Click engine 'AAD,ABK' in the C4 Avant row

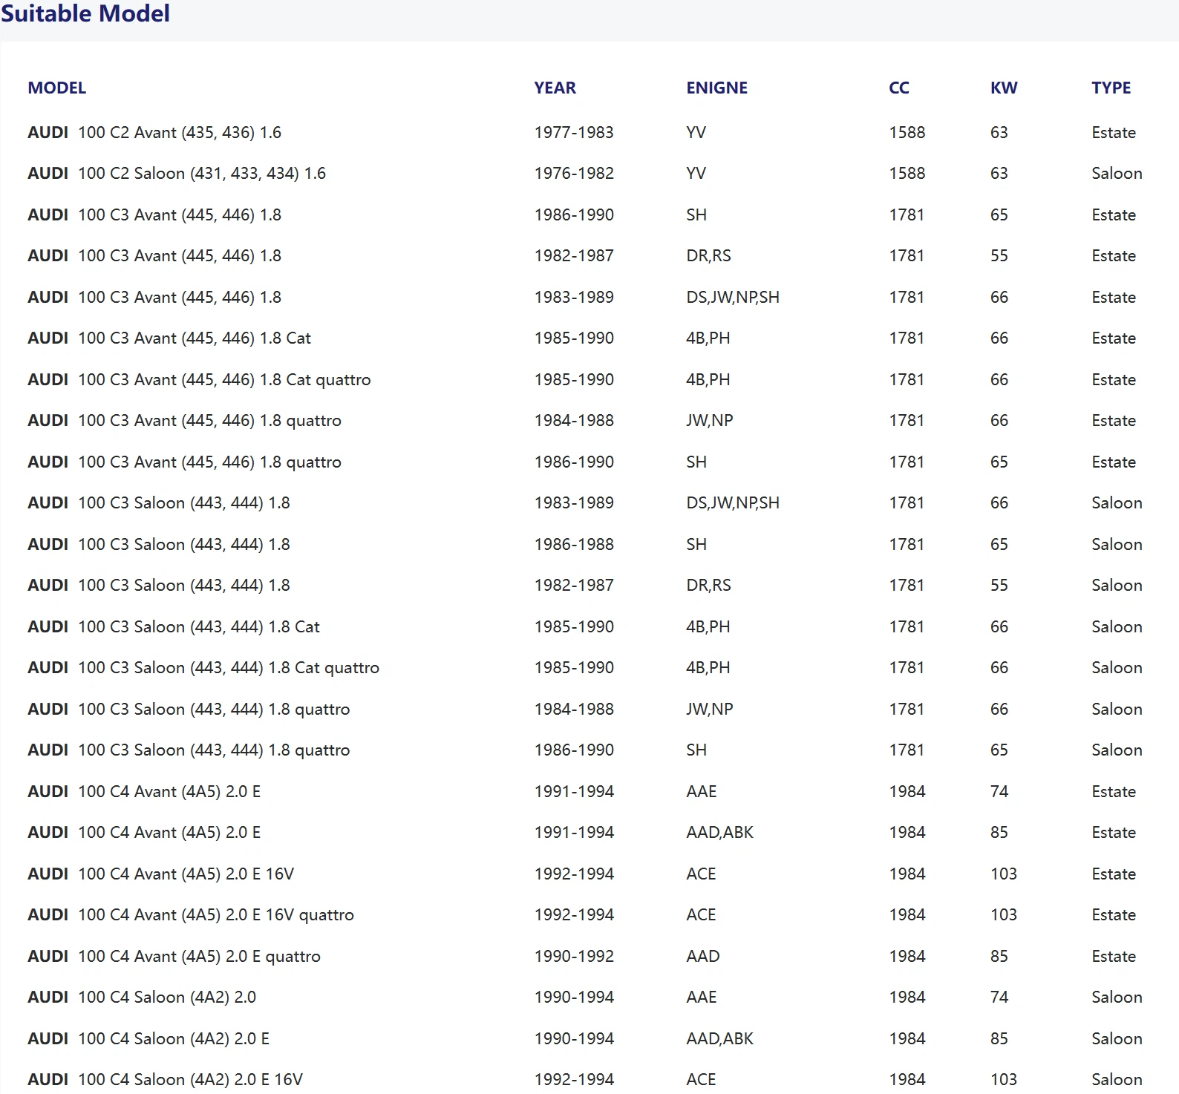click(719, 832)
